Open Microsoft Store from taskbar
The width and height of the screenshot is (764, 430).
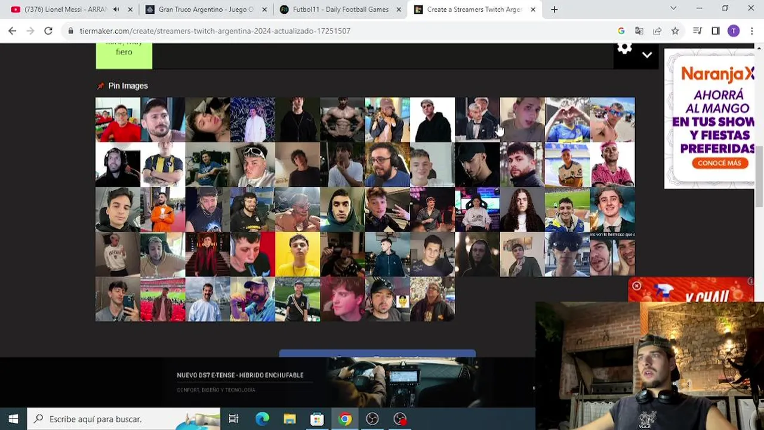click(317, 419)
